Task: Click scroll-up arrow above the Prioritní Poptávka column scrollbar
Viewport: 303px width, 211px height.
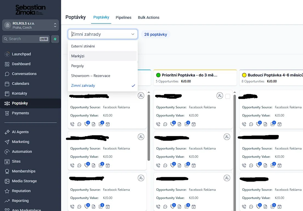Action: point(235,92)
